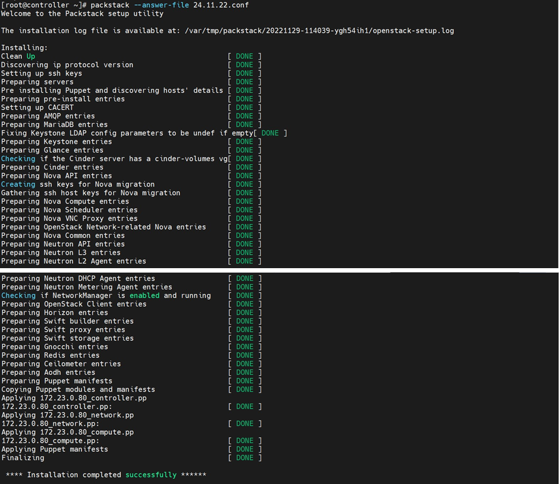559x484 pixels.
Task: Click 'Applying Puppet manifests' text
Action: [x=55, y=450]
